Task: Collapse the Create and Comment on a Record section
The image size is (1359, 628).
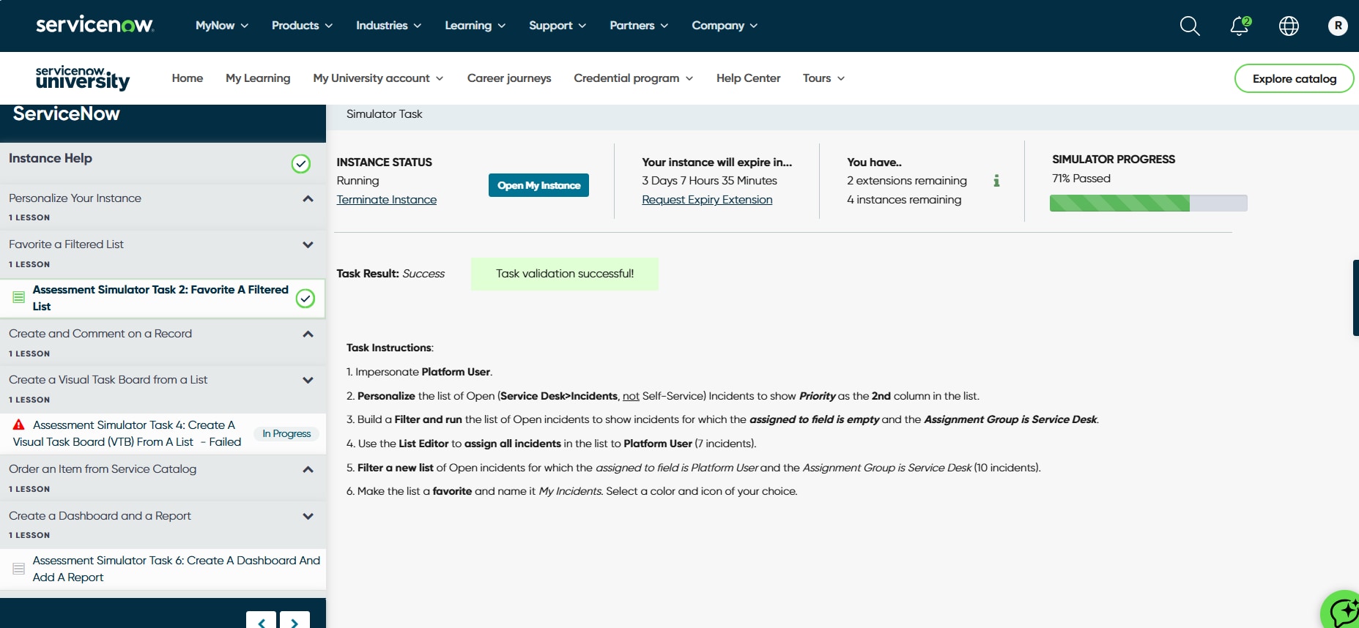Action: point(308,334)
